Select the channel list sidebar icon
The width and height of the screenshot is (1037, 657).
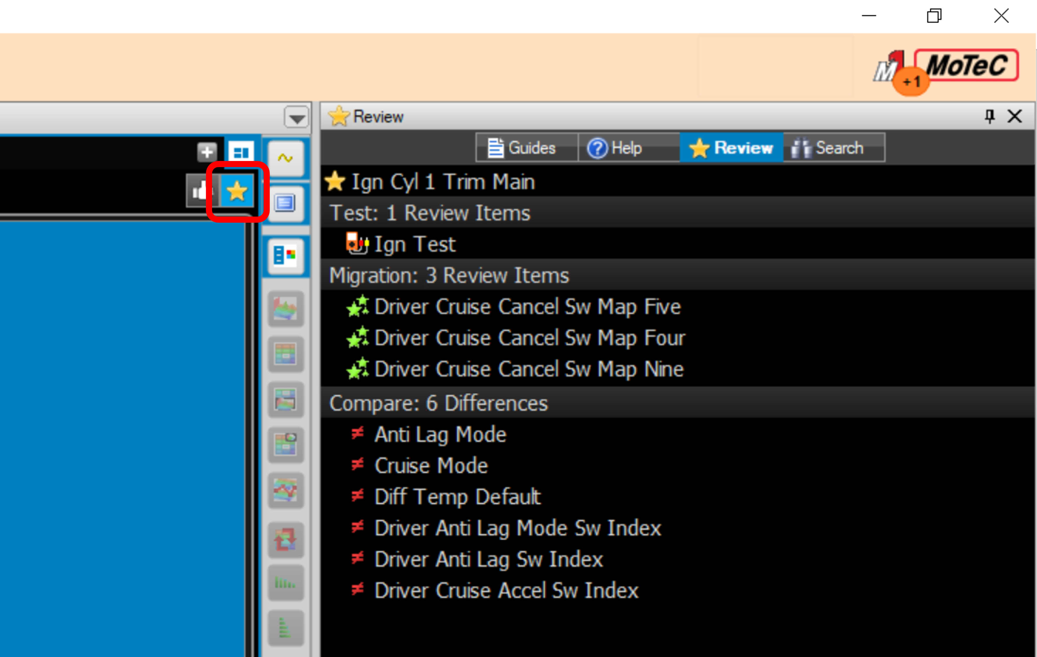pyautogui.click(x=285, y=203)
